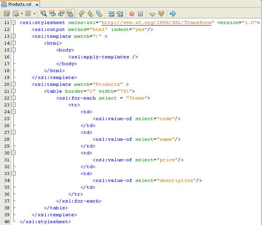Toggle the Highlight Search button
The height and width of the screenshot is (225, 262).
[70, 13]
